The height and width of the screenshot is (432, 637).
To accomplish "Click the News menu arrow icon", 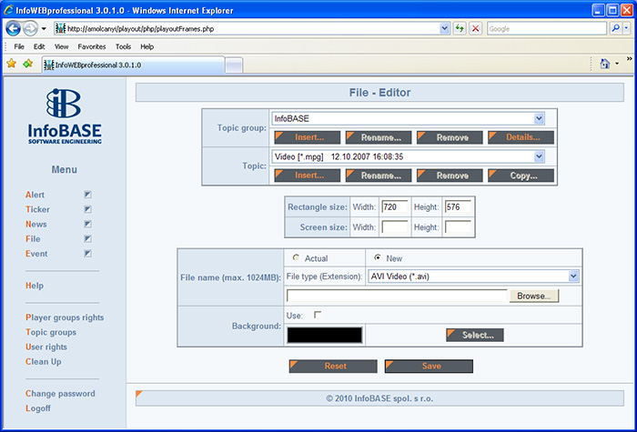I will tap(87, 224).
